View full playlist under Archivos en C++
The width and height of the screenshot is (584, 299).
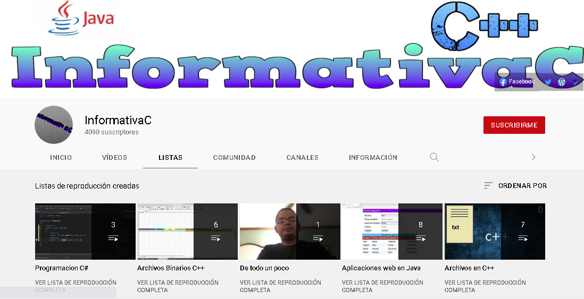pos(485,286)
